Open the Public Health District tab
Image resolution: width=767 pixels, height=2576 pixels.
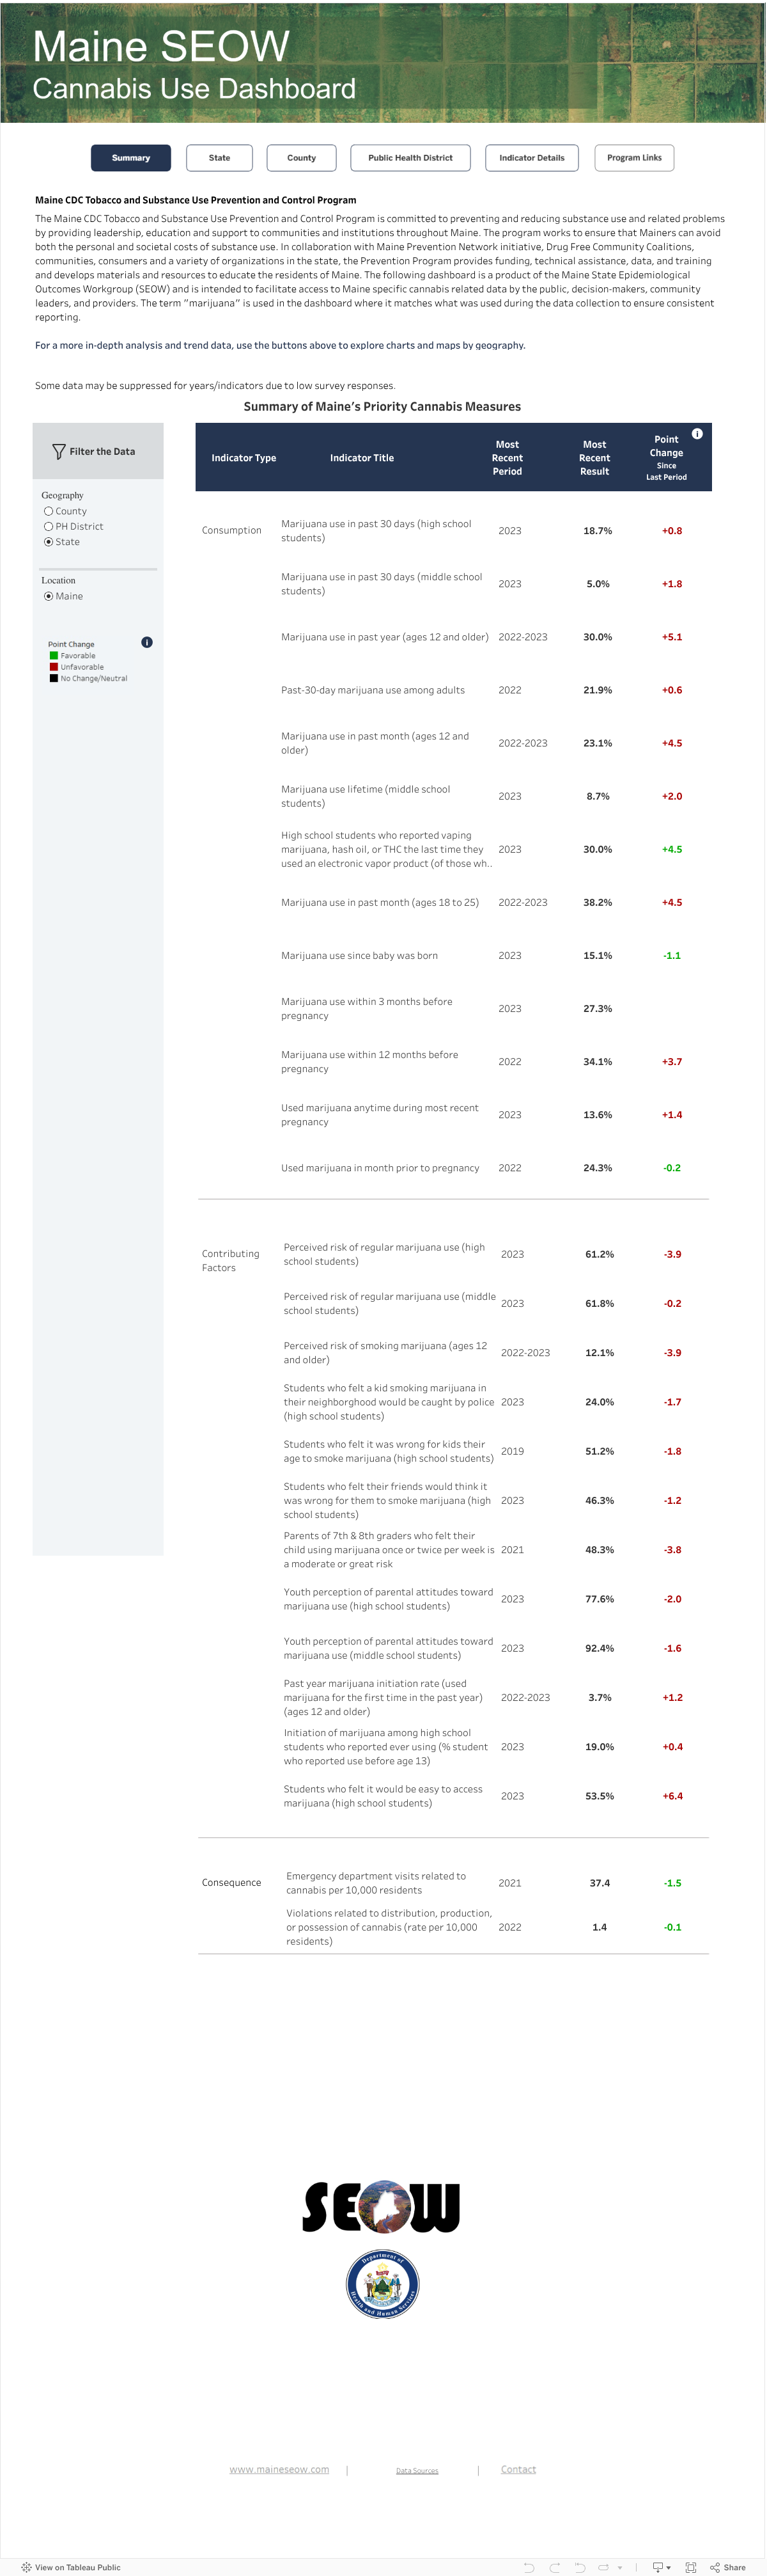click(410, 158)
